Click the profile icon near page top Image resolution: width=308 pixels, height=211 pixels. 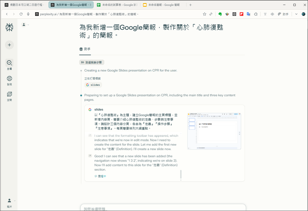pyautogui.click(x=24, y=25)
